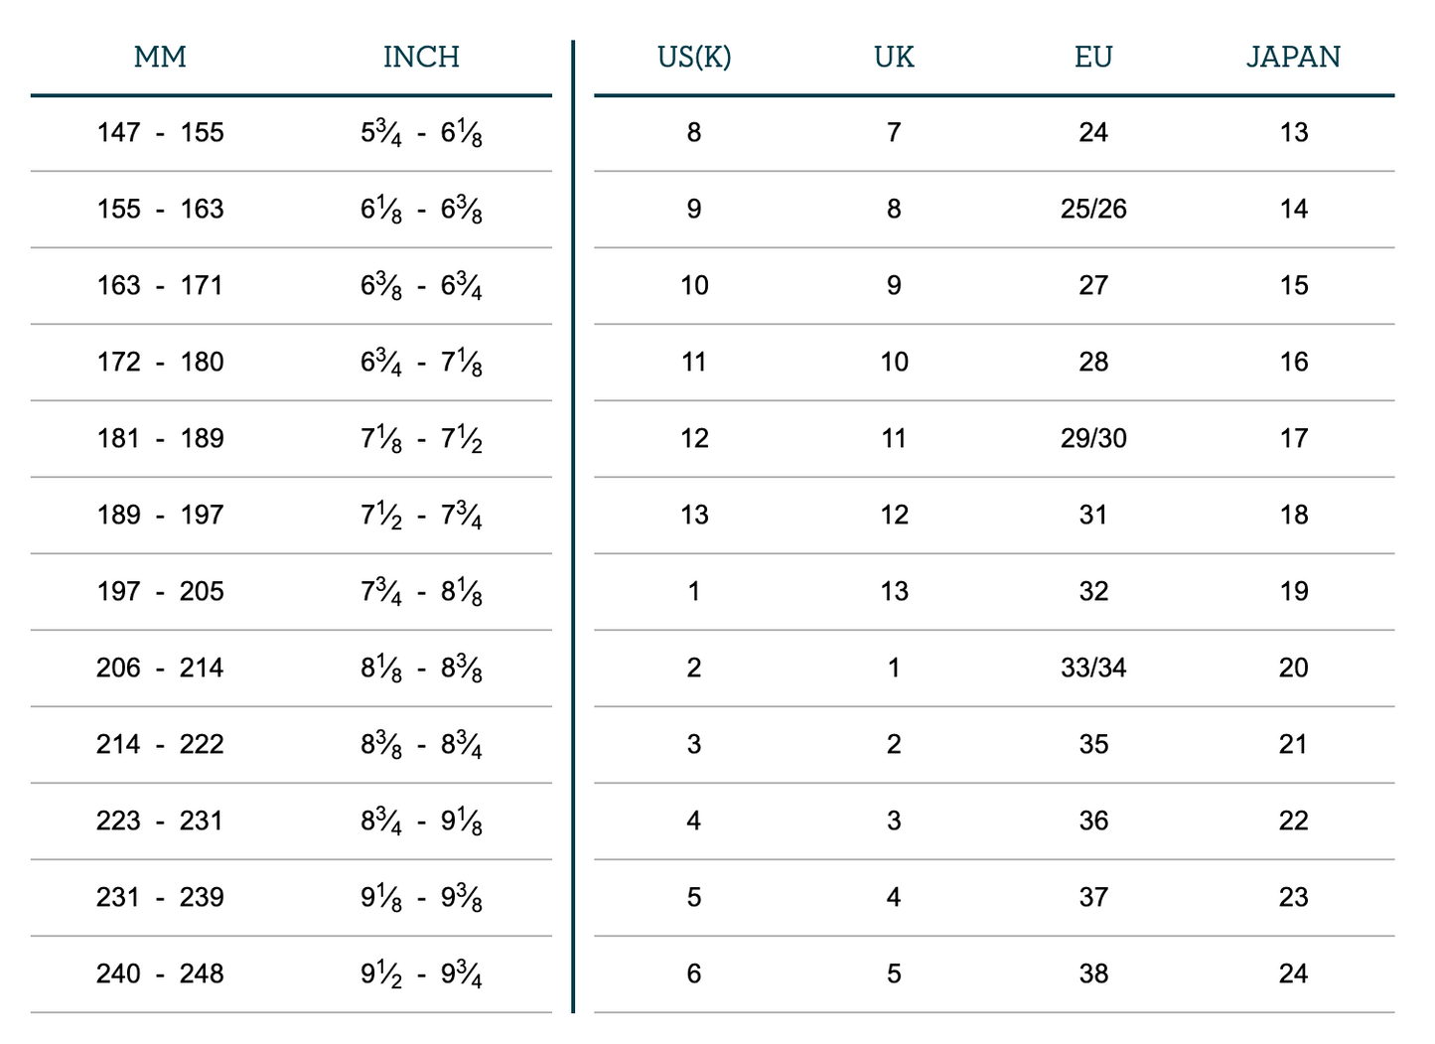Click the 214 - 222 MM cell
The width and height of the screenshot is (1435, 1044).
click(x=160, y=745)
